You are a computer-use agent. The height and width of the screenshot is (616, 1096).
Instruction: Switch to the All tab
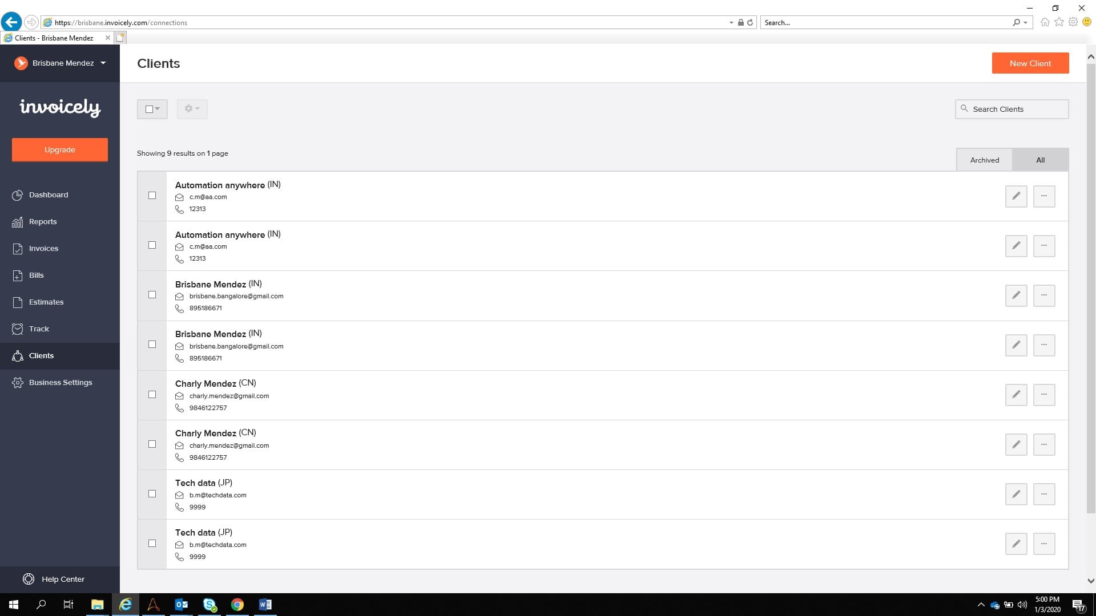[1040, 160]
